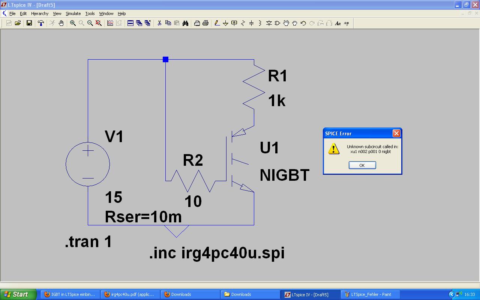480x300 pixels.
Task: Select the Inductor placement tool
Action: tap(260, 23)
